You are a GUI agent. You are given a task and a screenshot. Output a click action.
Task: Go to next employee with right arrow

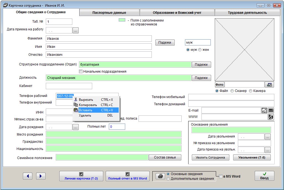pos(41,176)
